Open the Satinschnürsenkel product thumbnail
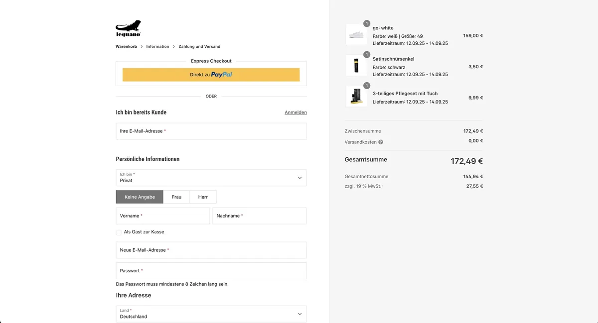598x323 pixels. pyautogui.click(x=356, y=66)
